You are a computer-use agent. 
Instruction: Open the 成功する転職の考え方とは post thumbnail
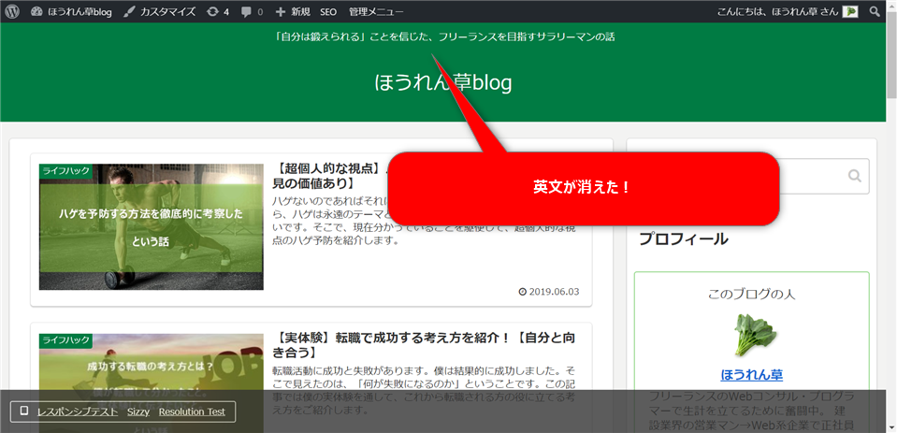pos(151,383)
